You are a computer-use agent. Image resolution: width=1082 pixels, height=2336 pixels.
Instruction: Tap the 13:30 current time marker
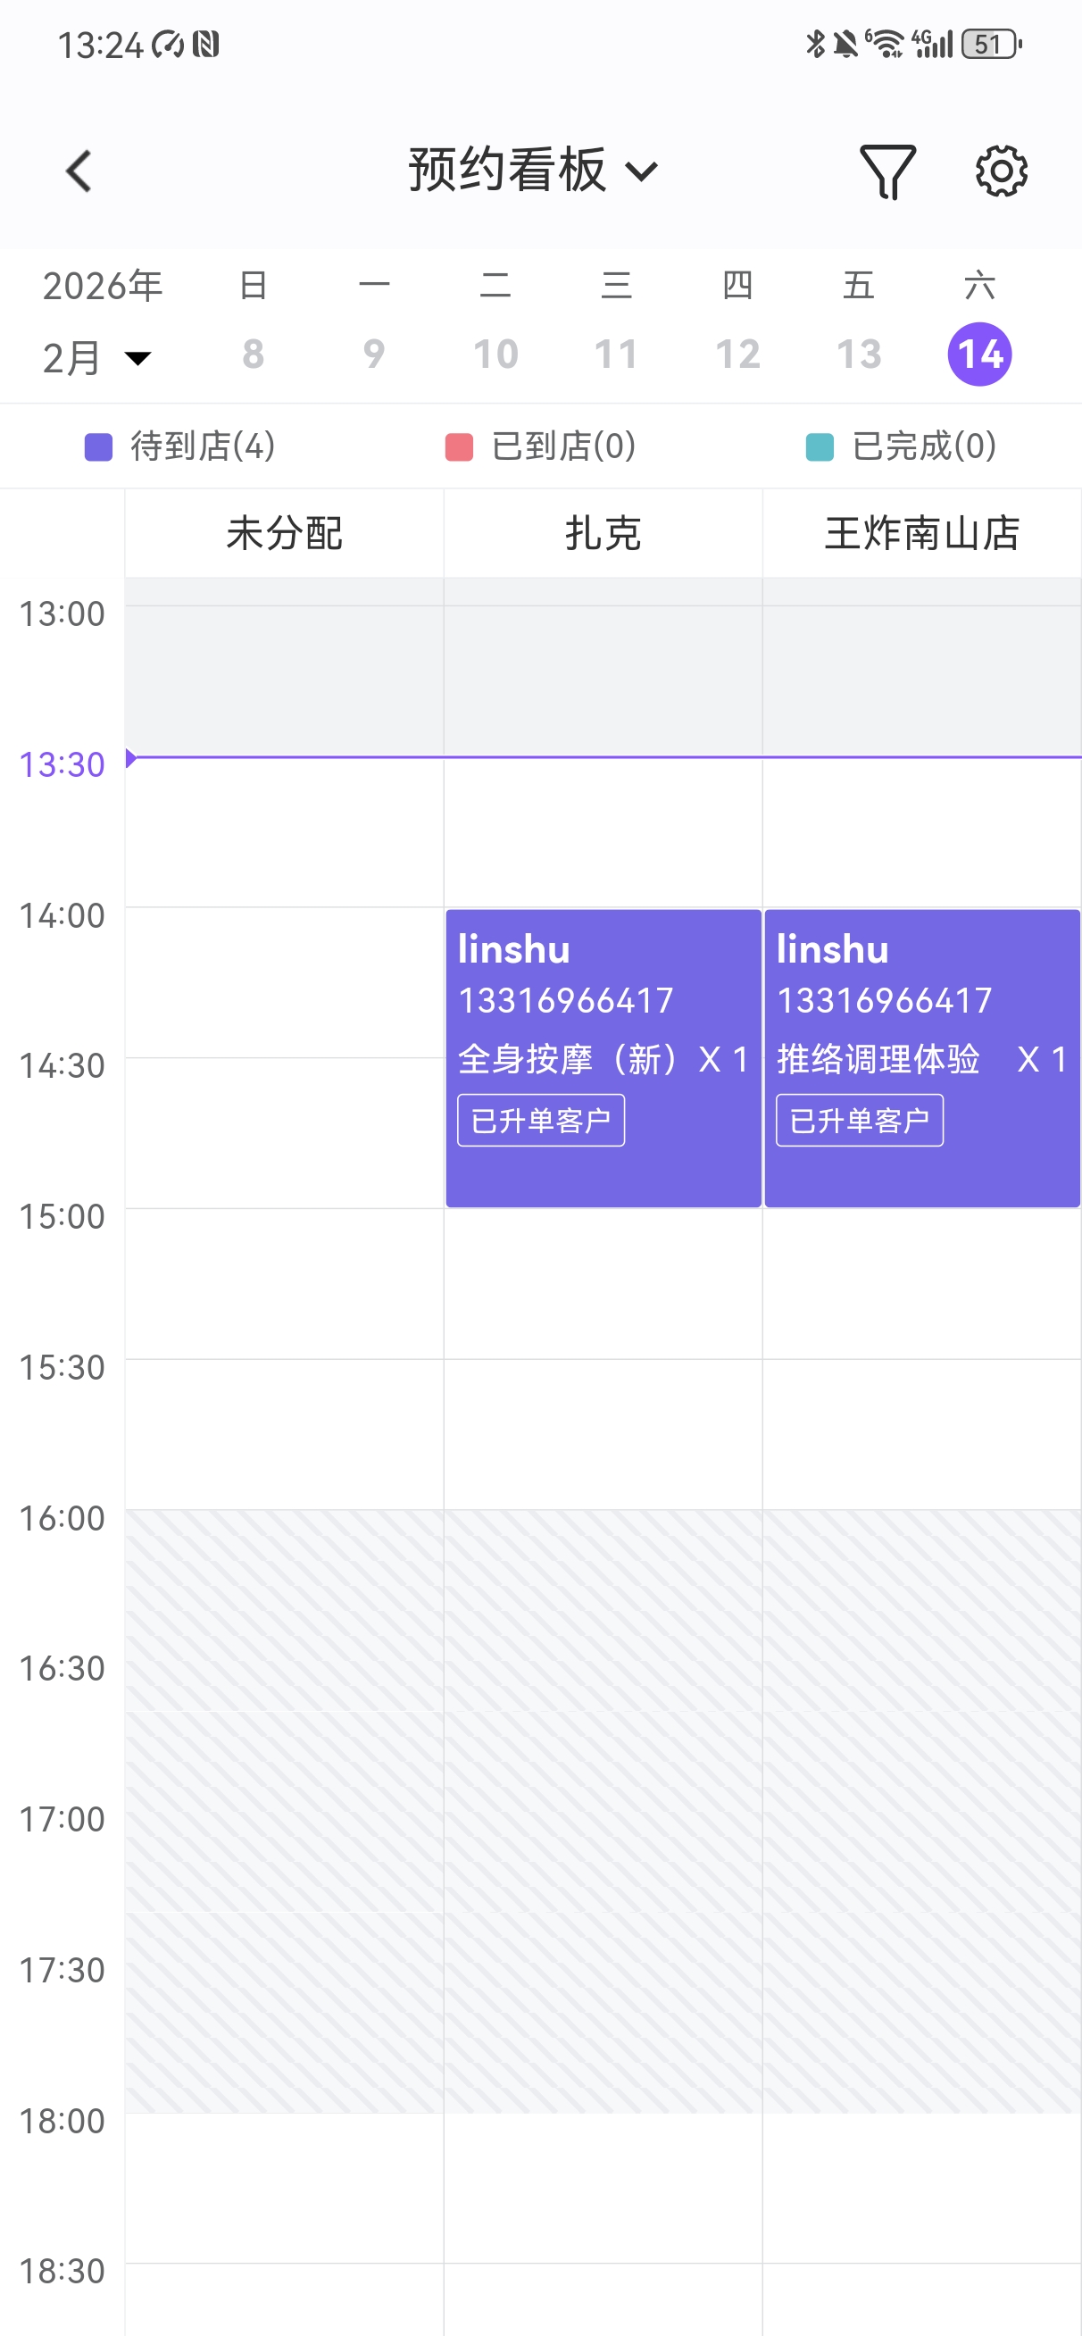pos(62,764)
